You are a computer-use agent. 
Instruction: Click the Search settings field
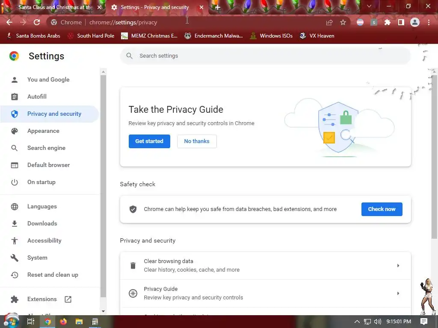click(265, 56)
